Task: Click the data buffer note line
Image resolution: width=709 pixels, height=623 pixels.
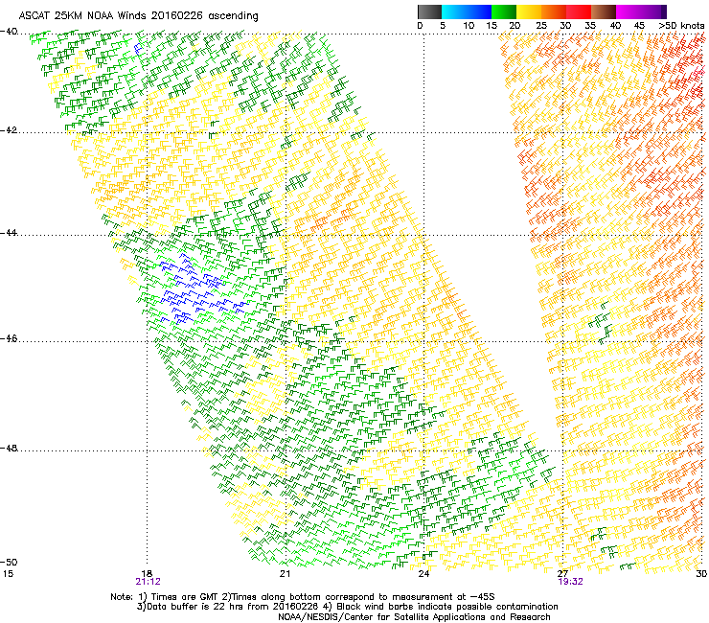Action: (x=348, y=607)
